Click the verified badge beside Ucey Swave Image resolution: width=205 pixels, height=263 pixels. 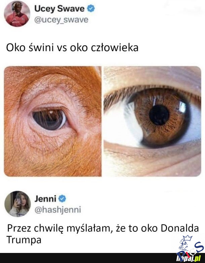[x=91, y=8]
